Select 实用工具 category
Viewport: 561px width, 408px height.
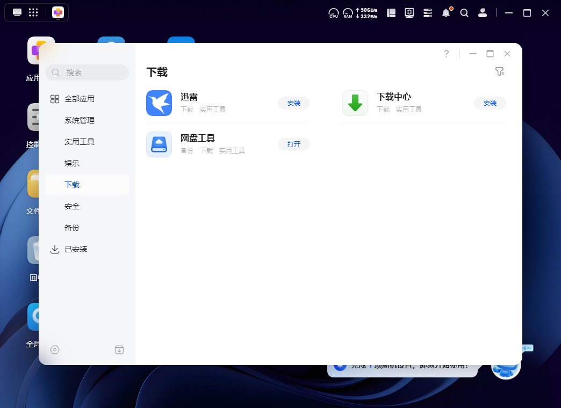(x=87, y=142)
